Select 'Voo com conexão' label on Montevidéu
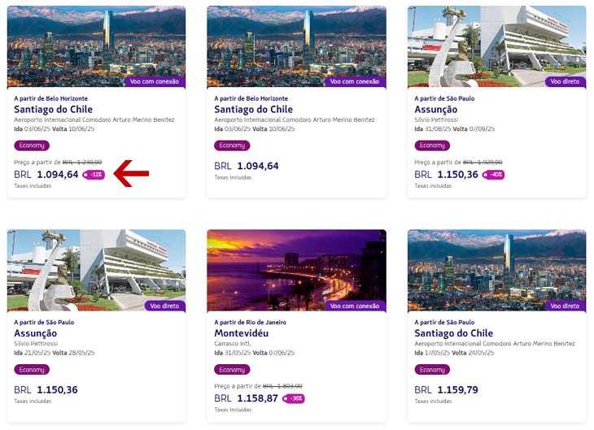Image resolution: width=594 pixels, height=430 pixels. coord(355,306)
